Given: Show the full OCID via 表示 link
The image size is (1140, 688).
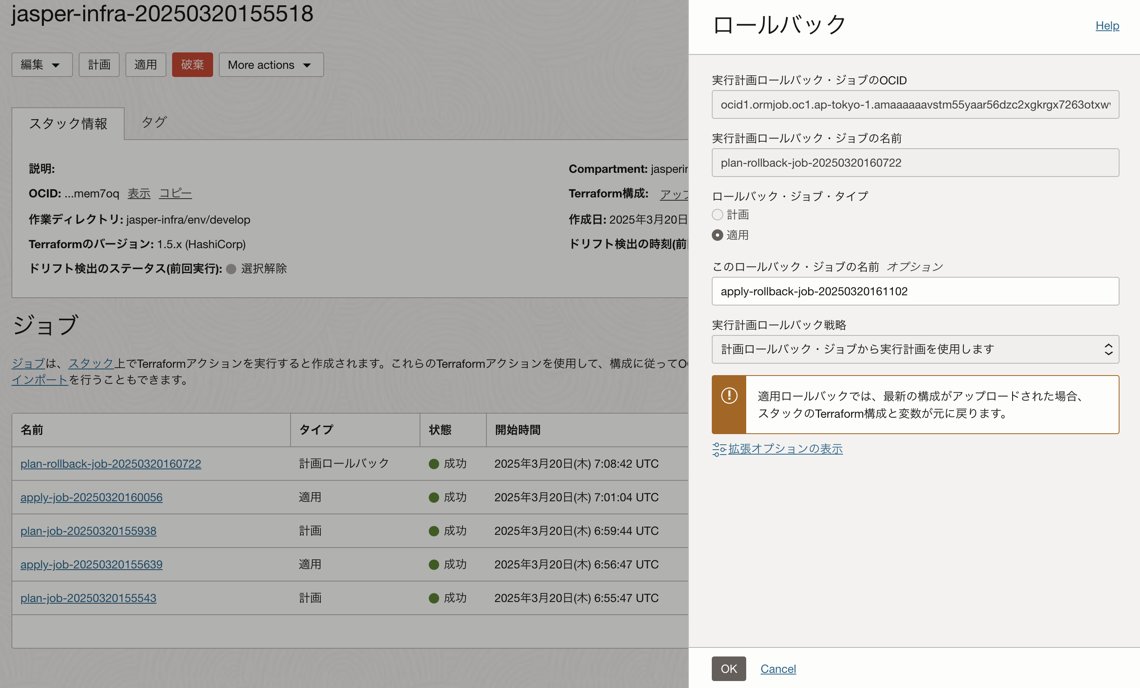Looking at the screenshot, I should (x=139, y=193).
